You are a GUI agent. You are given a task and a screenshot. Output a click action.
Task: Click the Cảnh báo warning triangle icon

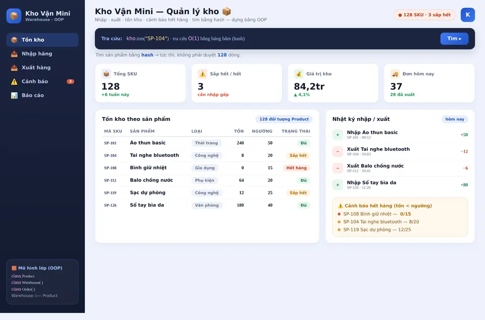(14, 82)
